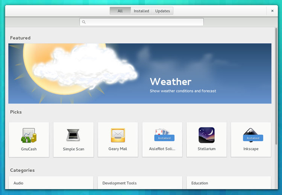The image size is (282, 195).
Task: Open the Updates tab
Action: click(162, 11)
